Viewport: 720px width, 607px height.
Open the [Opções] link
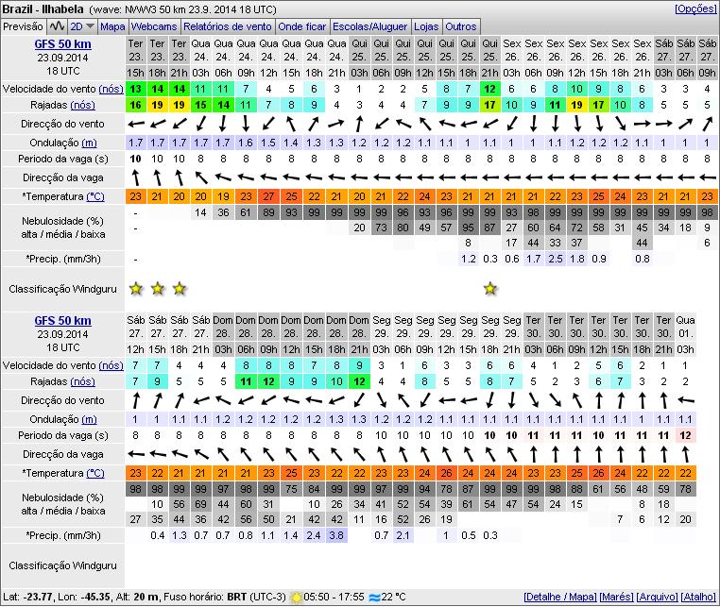[694, 8]
